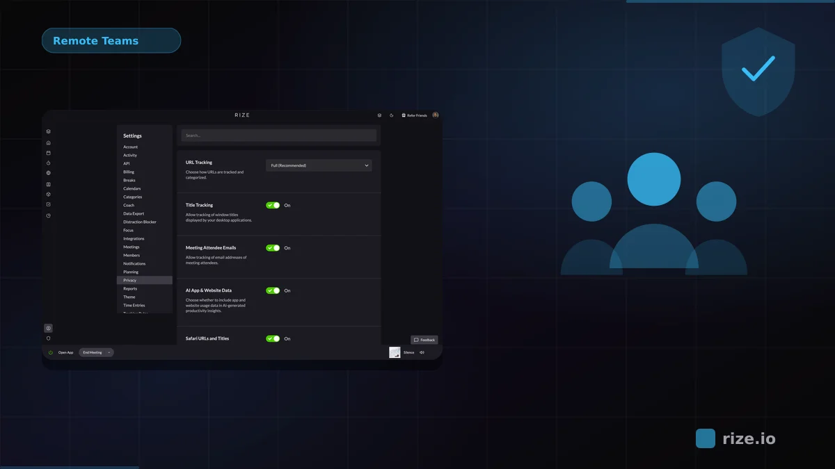Open the user avatar menu

(434, 115)
